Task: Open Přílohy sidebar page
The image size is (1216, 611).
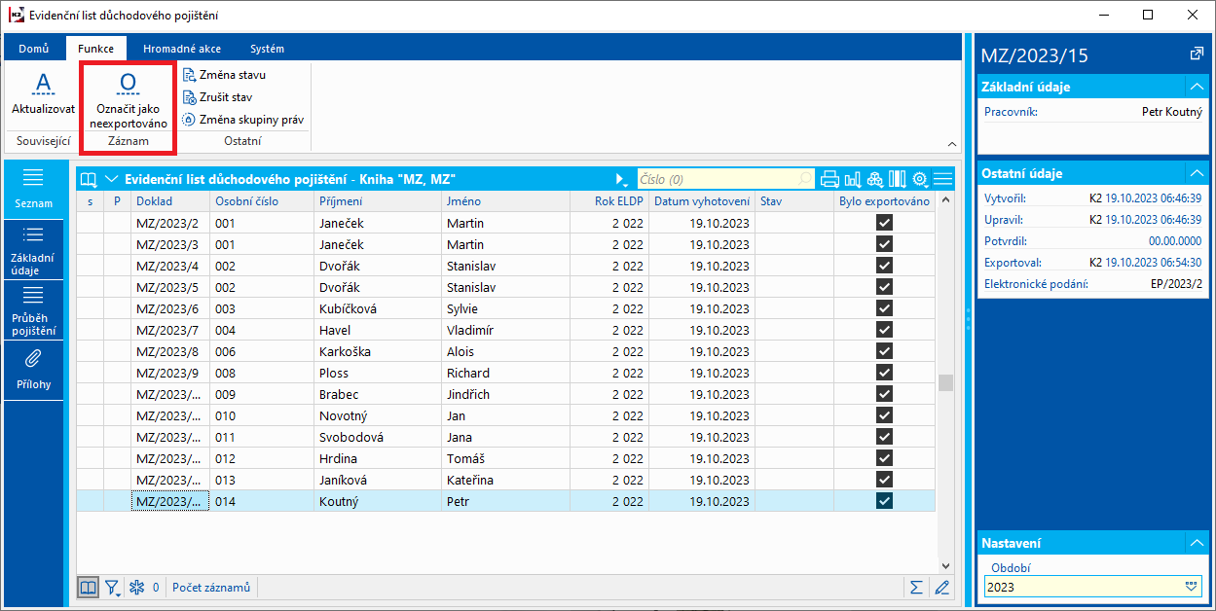Action: pos(34,370)
